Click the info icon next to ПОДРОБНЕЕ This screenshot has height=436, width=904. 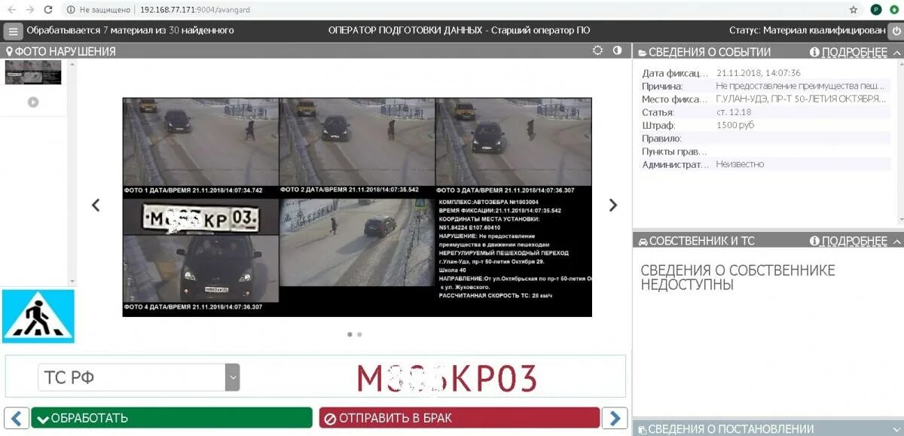click(x=813, y=51)
